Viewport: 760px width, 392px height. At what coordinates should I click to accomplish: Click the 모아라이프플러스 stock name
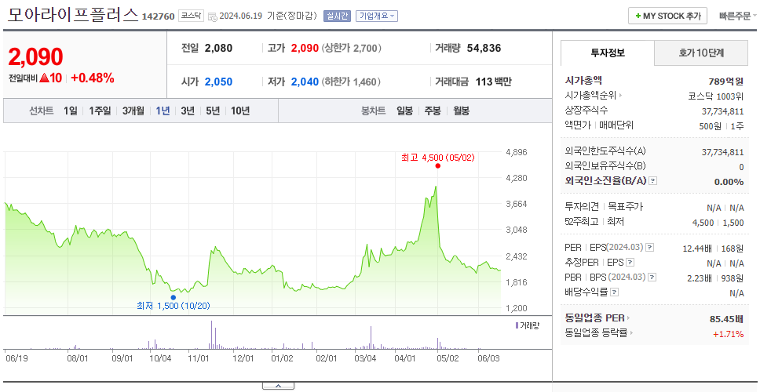[x=73, y=15]
